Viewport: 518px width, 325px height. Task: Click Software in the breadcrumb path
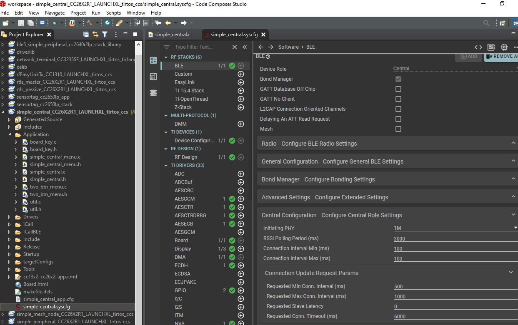click(288, 47)
